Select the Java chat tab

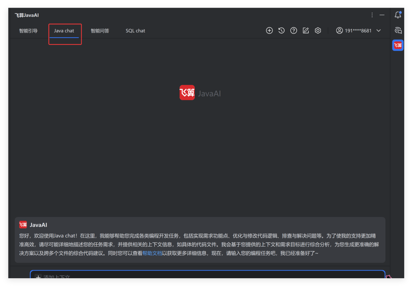tap(64, 31)
